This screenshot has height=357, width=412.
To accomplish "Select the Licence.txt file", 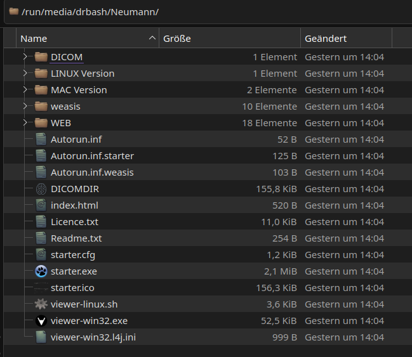I will coord(74,222).
